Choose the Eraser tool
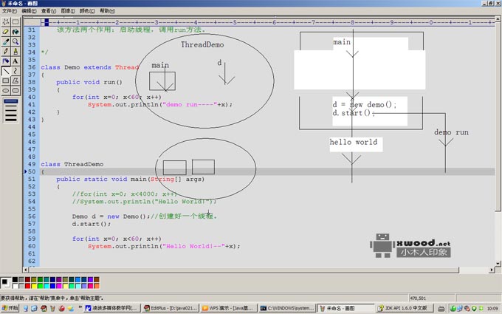 [x=6, y=32]
